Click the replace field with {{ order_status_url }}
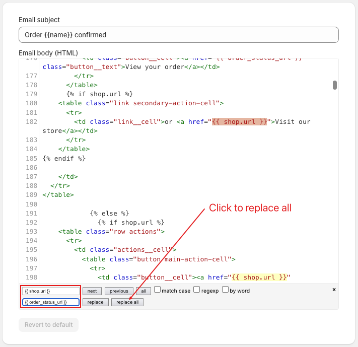The width and height of the screenshot is (358, 347). pos(51,302)
